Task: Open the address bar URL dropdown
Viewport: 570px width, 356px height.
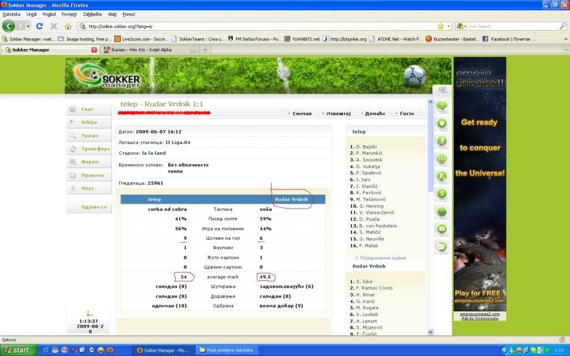Action: point(449,26)
